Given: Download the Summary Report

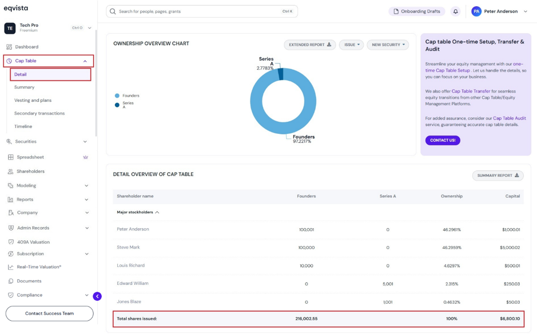Looking at the screenshot, I should click(498, 176).
